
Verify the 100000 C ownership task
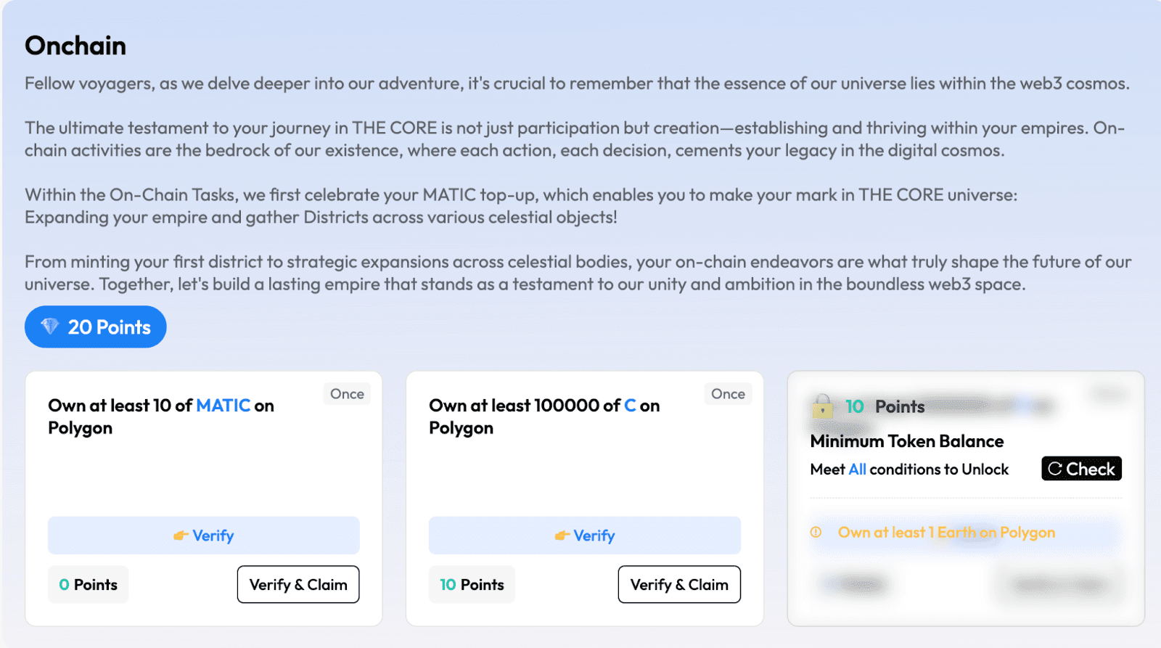585,536
